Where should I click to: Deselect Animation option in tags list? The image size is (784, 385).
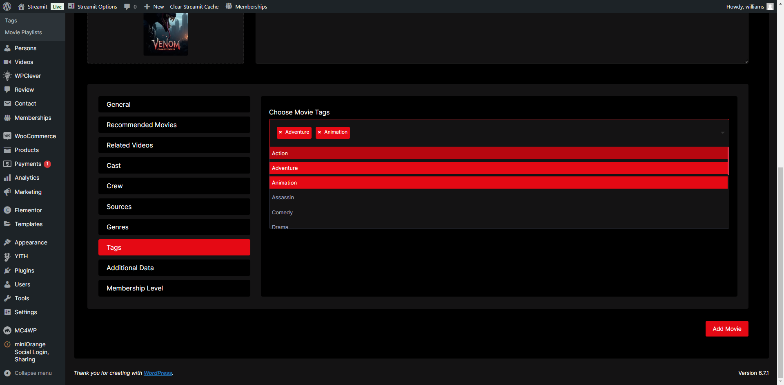pos(498,183)
